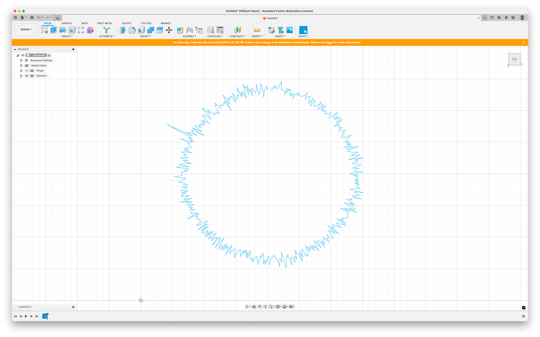This screenshot has width=540, height=337.
Task: Activate the Unsaved component radio button
Action: point(49,55)
